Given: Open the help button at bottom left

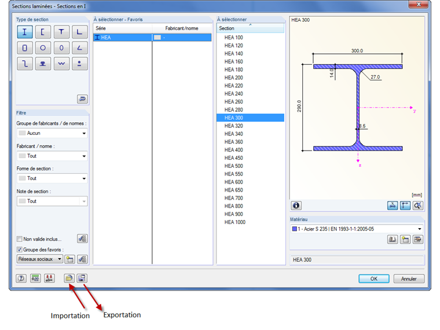Looking at the screenshot, I should point(21,278).
